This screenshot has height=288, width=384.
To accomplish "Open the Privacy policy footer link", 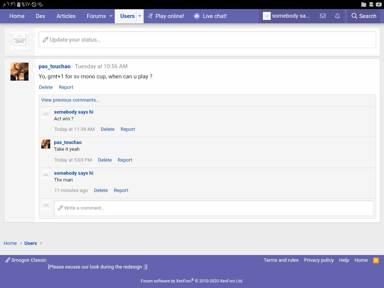I will coord(319,260).
